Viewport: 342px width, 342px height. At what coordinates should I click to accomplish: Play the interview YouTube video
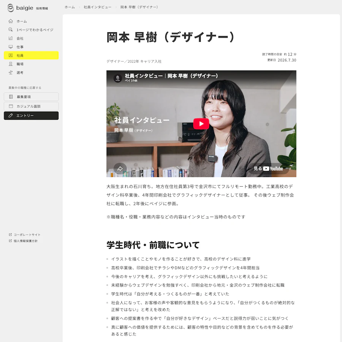click(x=201, y=123)
